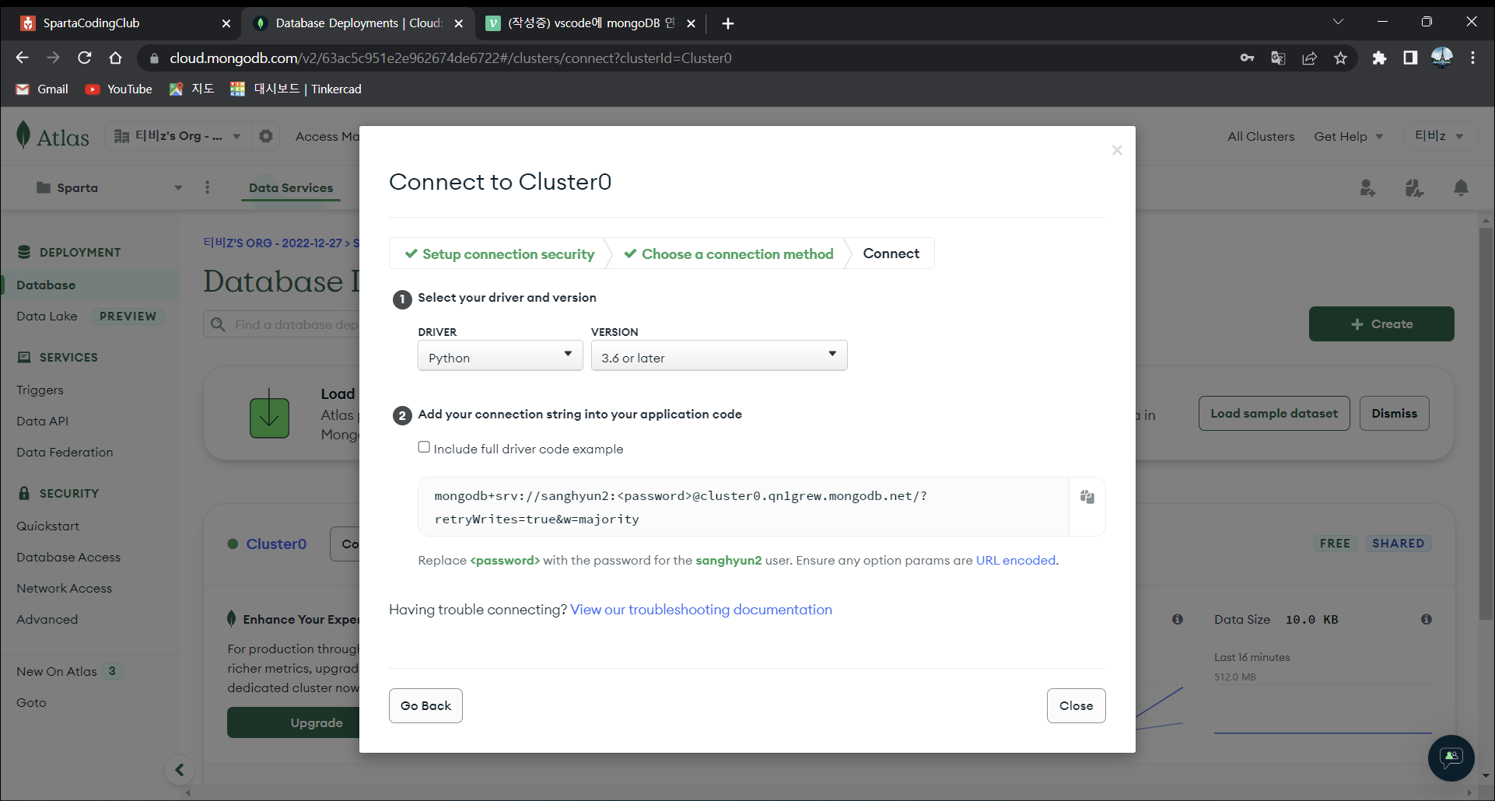Click the Load sample dataset button
The image size is (1495, 801).
tap(1273, 413)
